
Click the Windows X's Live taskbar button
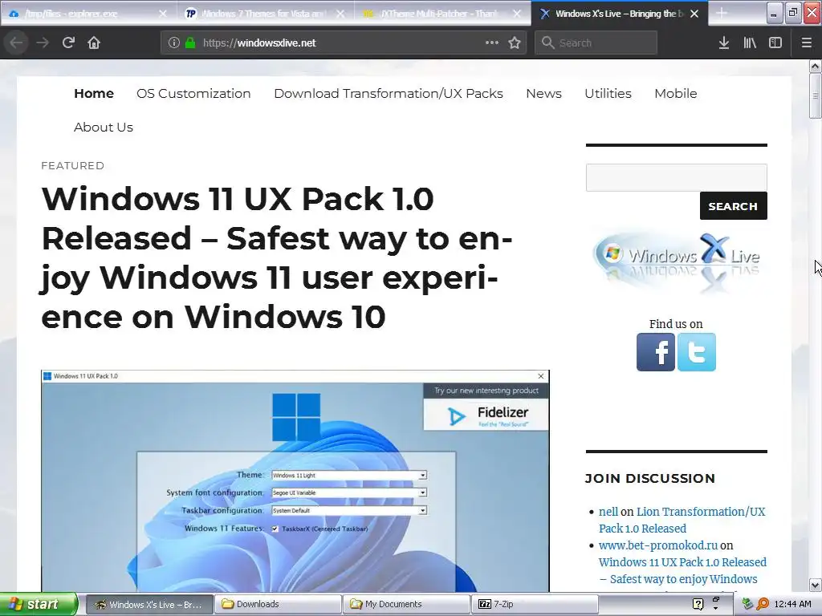[149, 604]
